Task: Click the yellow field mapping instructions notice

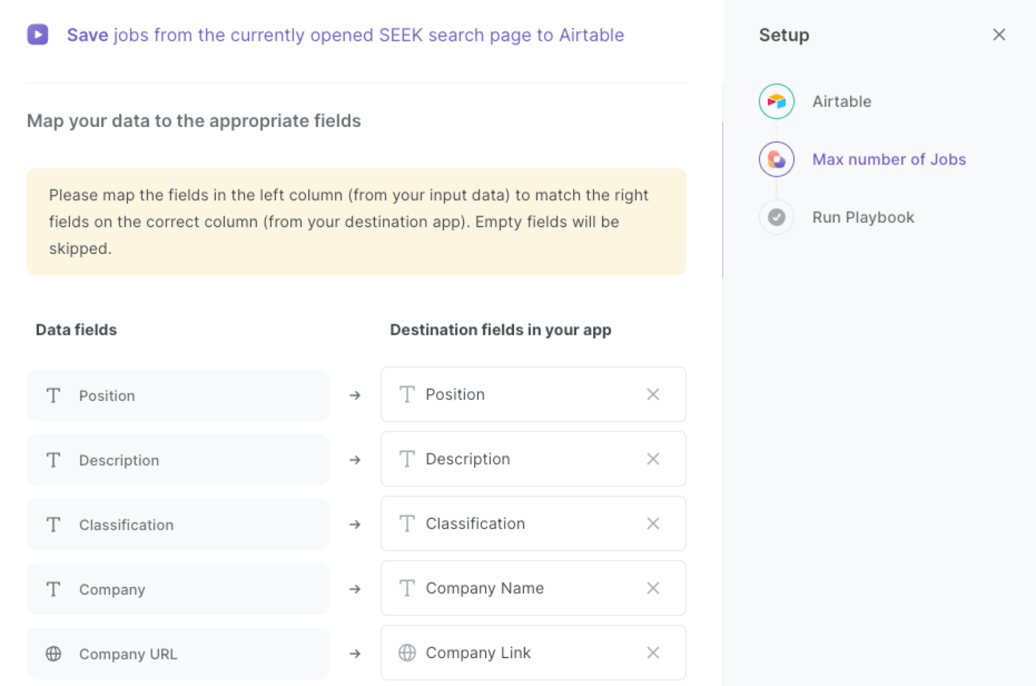Action: pos(356,222)
